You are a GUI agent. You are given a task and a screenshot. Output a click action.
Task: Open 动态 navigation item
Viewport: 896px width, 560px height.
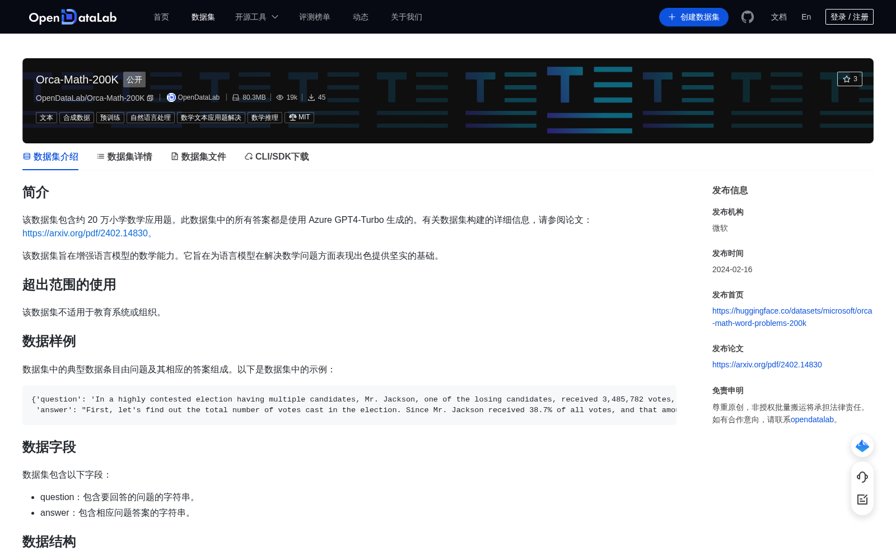coord(361,17)
